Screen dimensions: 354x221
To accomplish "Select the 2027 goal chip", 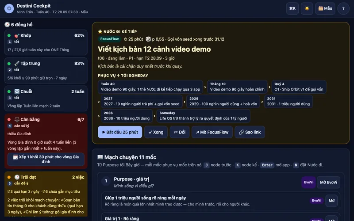I will point(142,102).
